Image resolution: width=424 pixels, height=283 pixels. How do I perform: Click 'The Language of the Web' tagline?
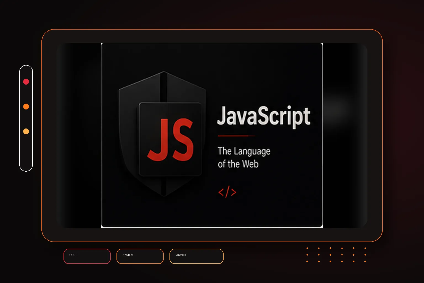(x=244, y=158)
